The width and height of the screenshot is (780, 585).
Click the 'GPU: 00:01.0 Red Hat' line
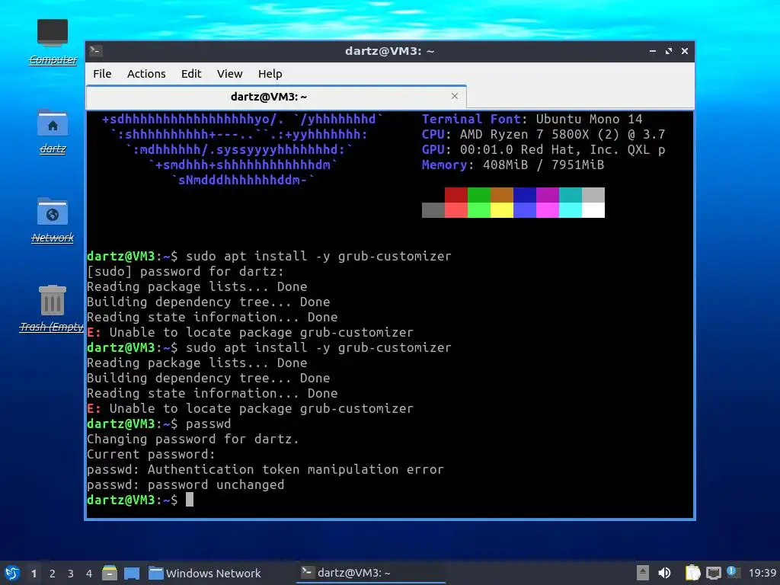(543, 150)
